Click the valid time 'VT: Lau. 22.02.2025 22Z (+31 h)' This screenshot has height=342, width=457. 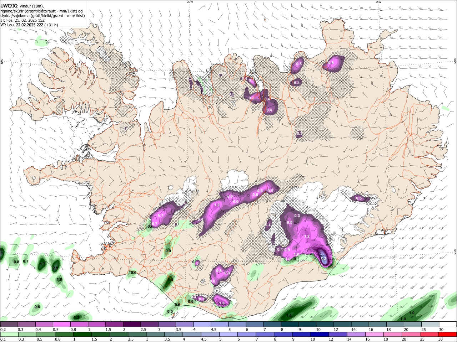[29, 25]
